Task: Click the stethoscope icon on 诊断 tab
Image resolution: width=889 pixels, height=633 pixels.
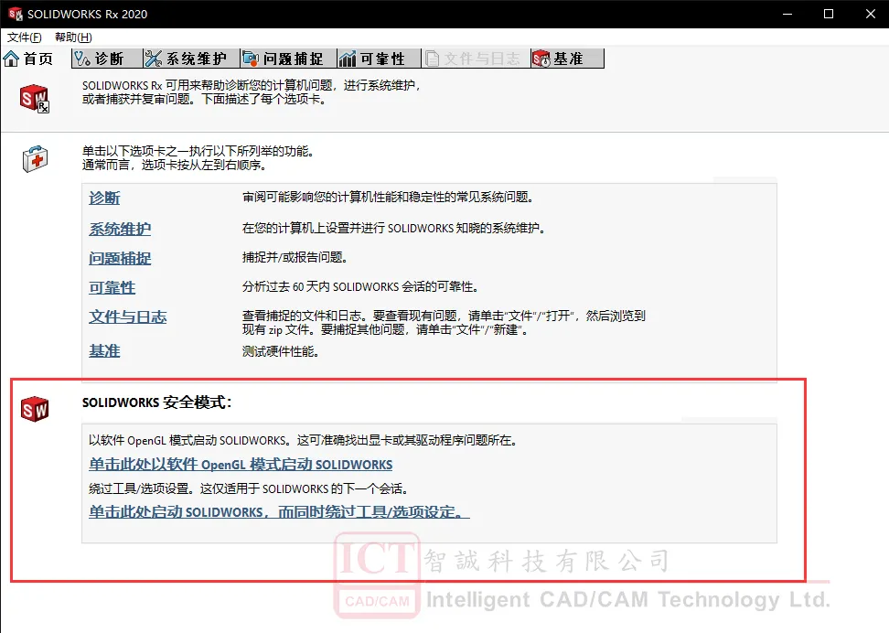Action: click(x=83, y=59)
